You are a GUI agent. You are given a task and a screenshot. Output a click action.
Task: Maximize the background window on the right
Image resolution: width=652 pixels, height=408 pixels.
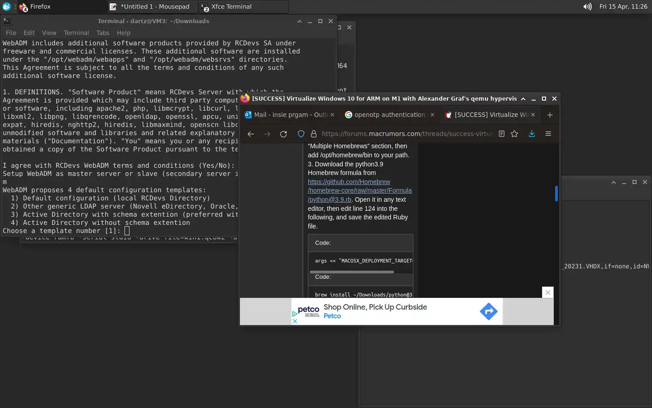pyautogui.click(x=634, y=182)
